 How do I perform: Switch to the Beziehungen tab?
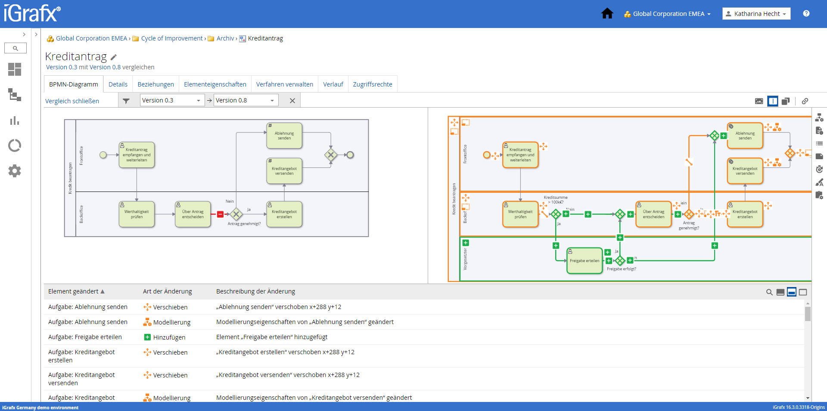pyautogui.click(x=155, y=84)
